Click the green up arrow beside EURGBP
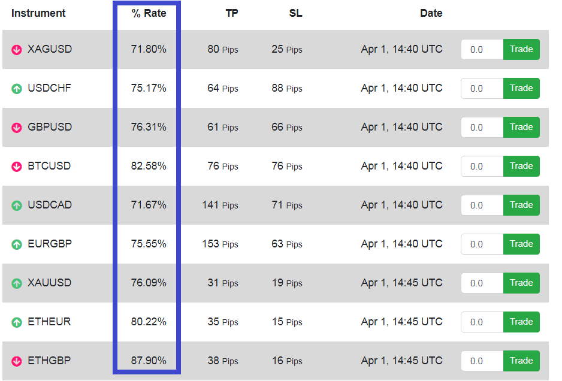This screenshot has height=381, width=562. [17, 244]
